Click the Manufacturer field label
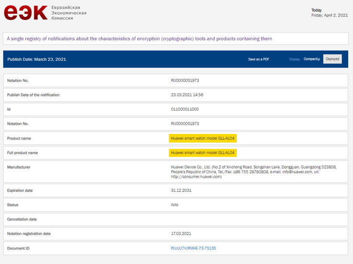353x264 pixels. pos(19,167)
